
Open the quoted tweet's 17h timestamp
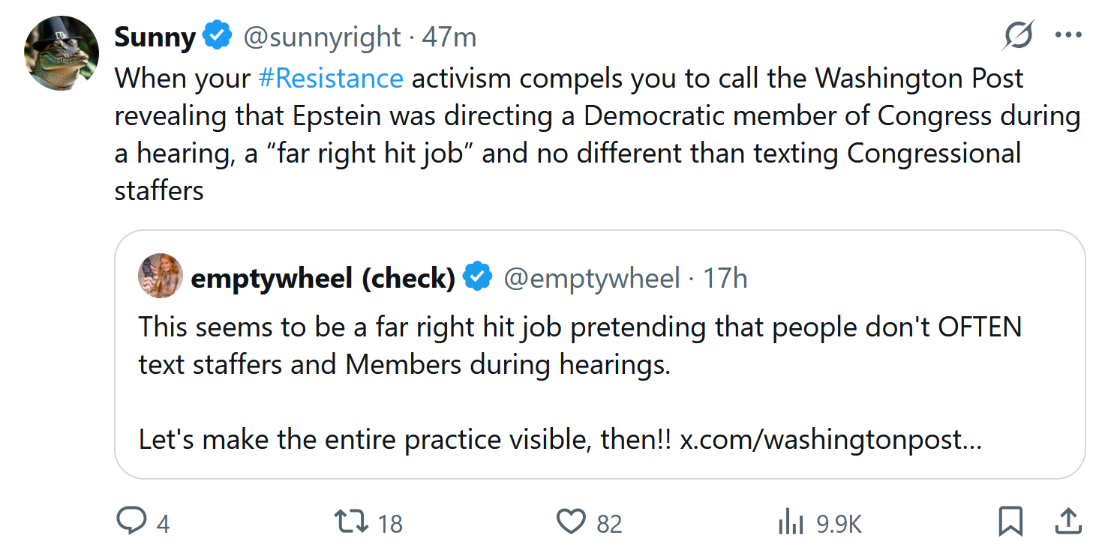pyautogui.click(x=725, y=278)
